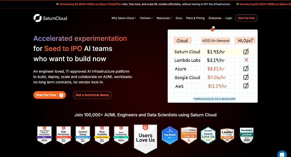The width and height of the screenshot is (291, 157).
Task: Click the Saturn Cloud MLOps checkmark
Action: click(x=246, y=51)
